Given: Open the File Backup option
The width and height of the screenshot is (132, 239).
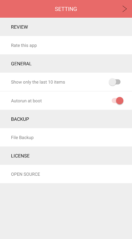Looking at the screenshot, I should (66, 137).
